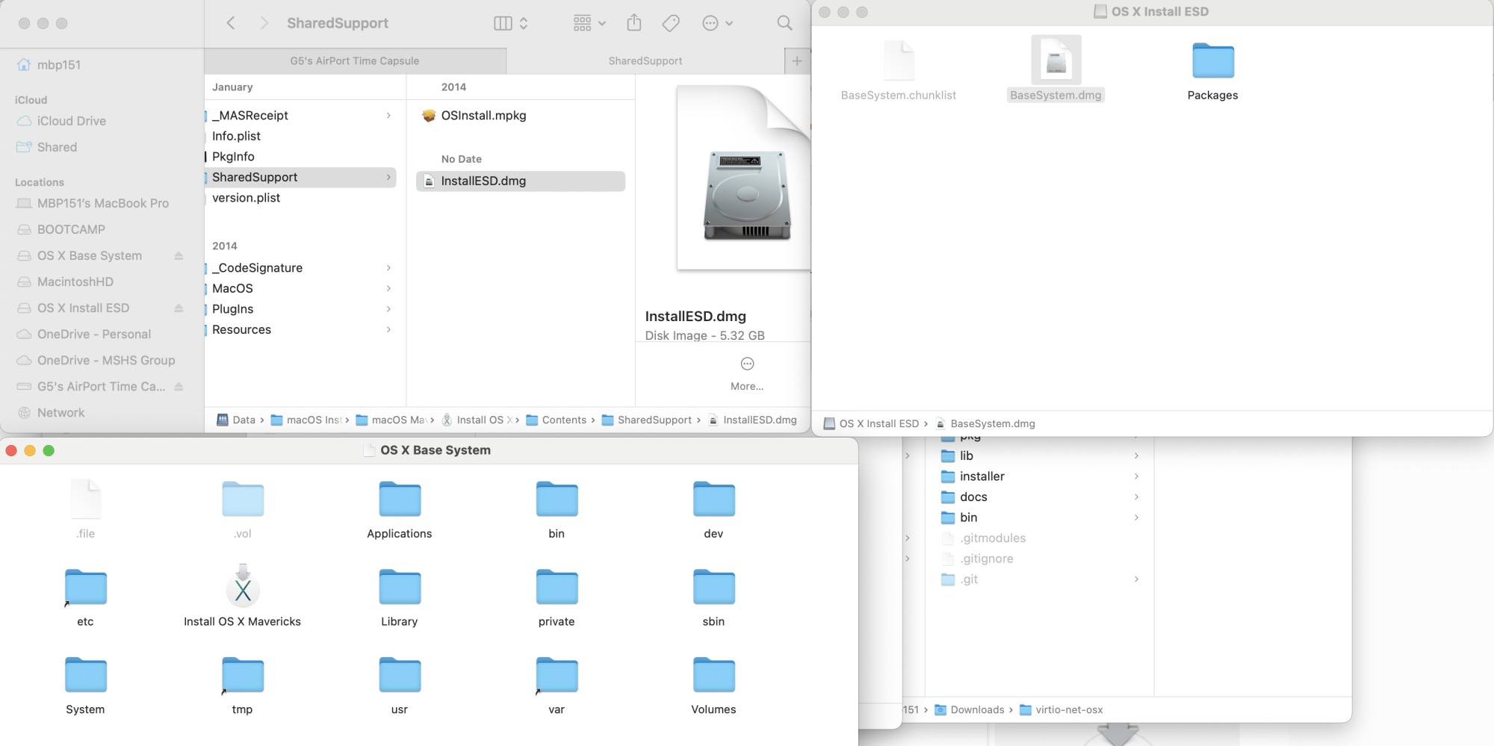Eject the OS X Base System volume

pyautogui.click(x=179, y=255)
